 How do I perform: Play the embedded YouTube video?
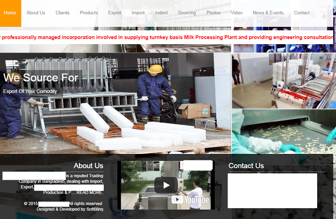166,185
